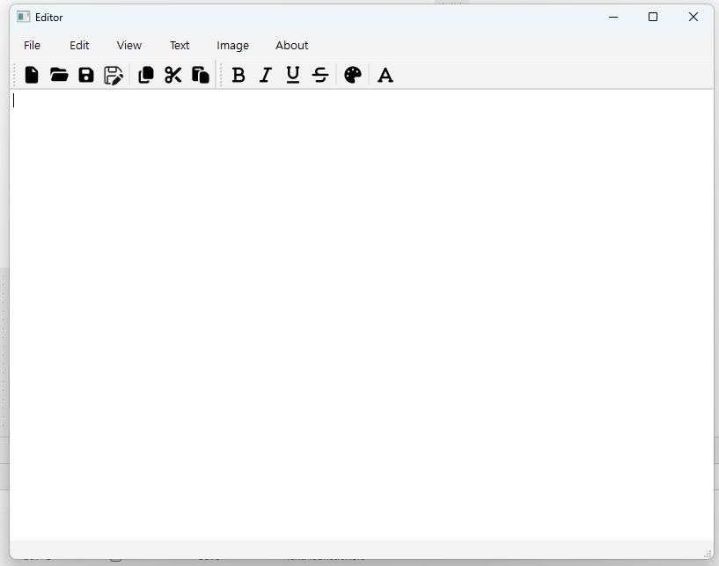Enable underline formatting
Screen dimensions: 719x566
click(293, 76)
